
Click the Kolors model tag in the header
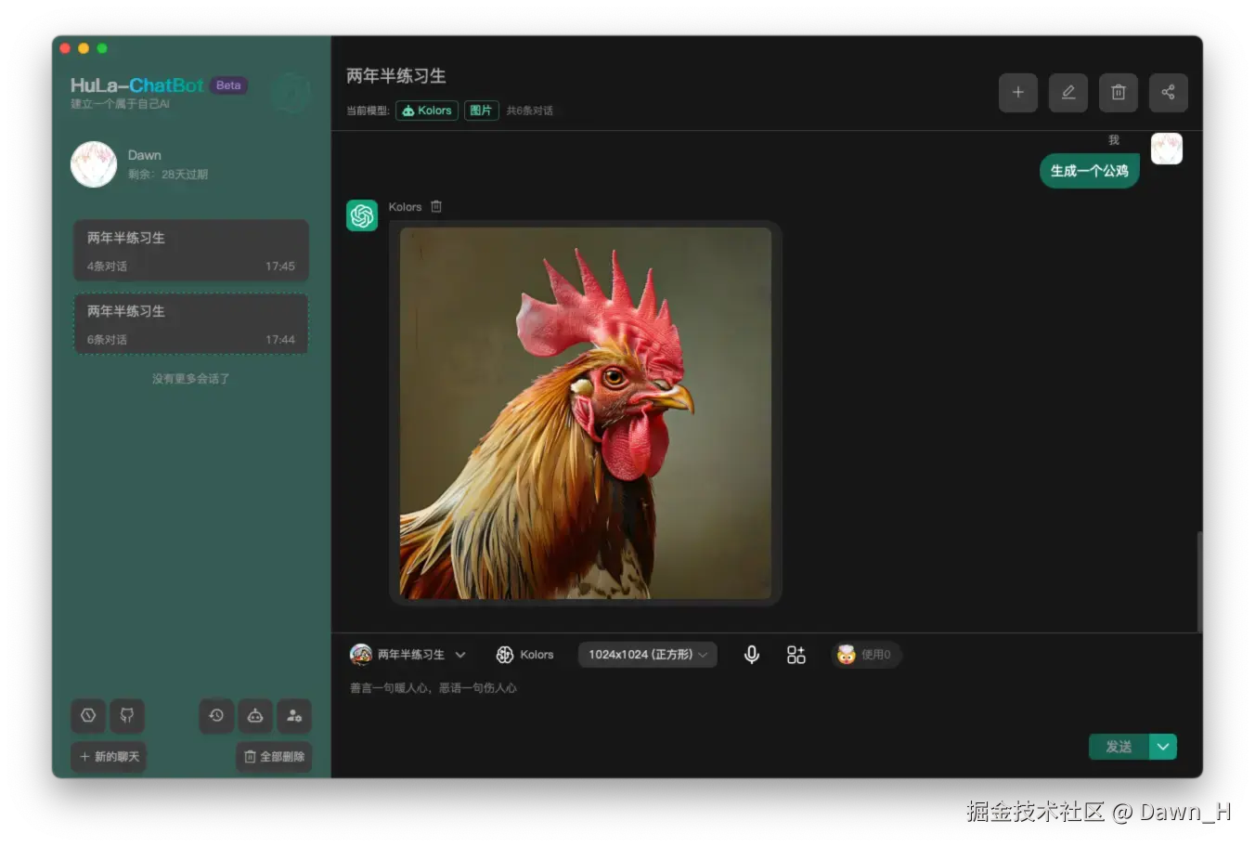(427, 111)
